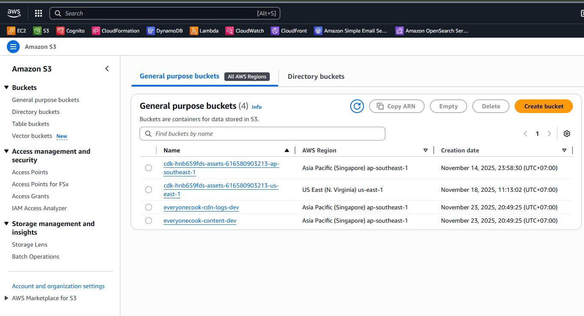
Task: Open Account and organization settings link
Action: click(x=58, y=286)
